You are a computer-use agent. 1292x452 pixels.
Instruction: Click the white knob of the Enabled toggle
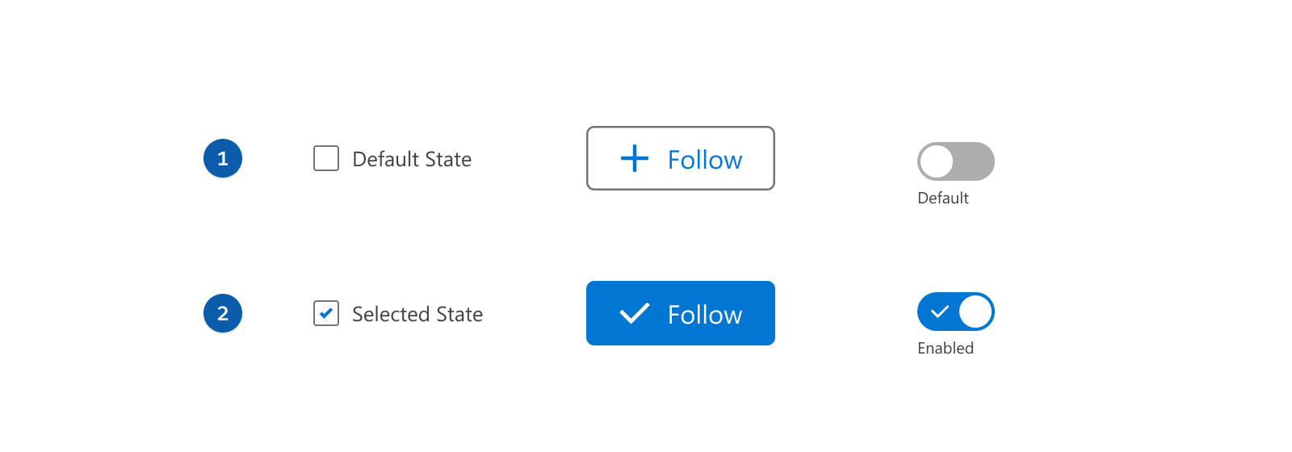(975, 312)
